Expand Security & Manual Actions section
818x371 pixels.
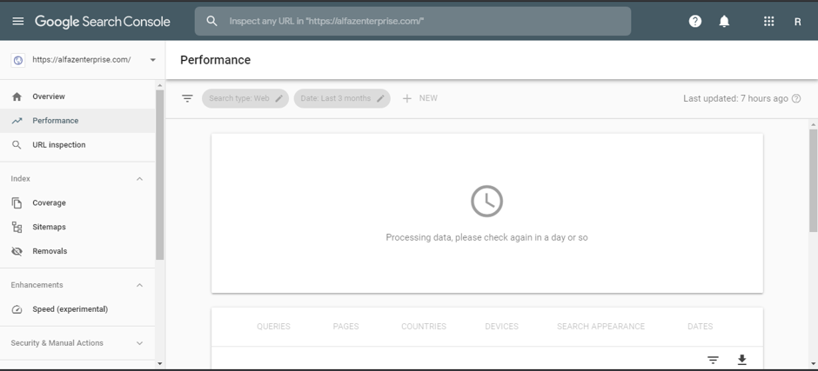[x=139, y=343]
